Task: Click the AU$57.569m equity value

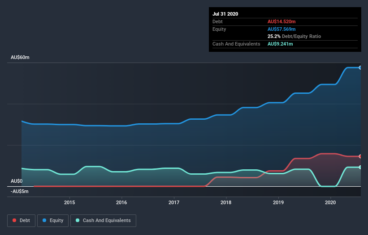Action: 281,29
